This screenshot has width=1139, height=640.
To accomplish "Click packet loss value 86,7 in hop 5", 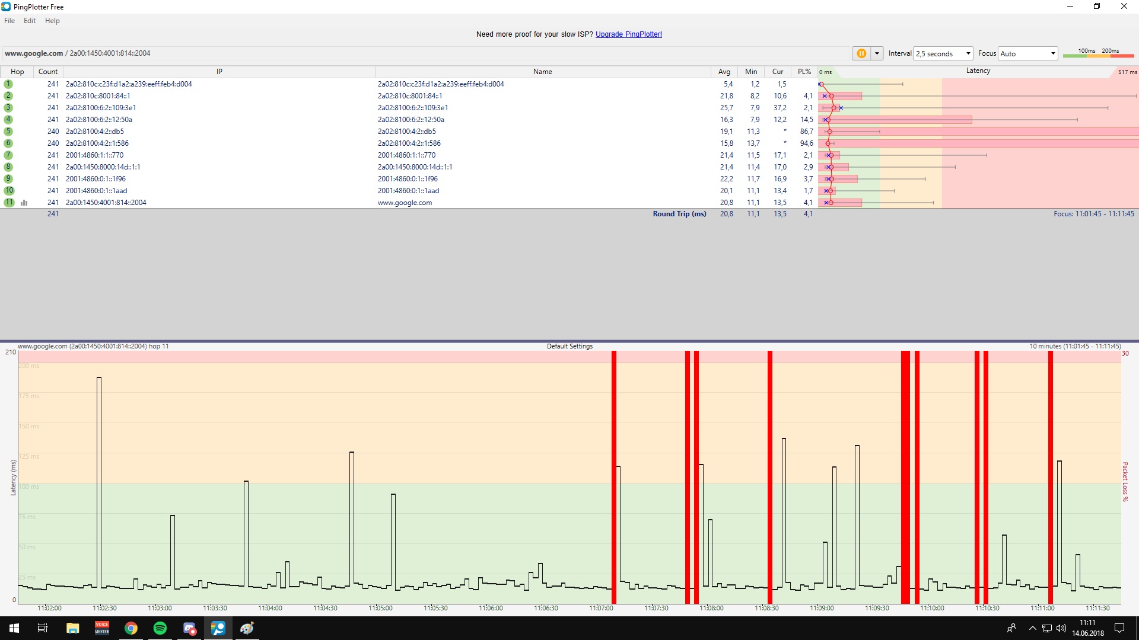I will tap(806, 132).
